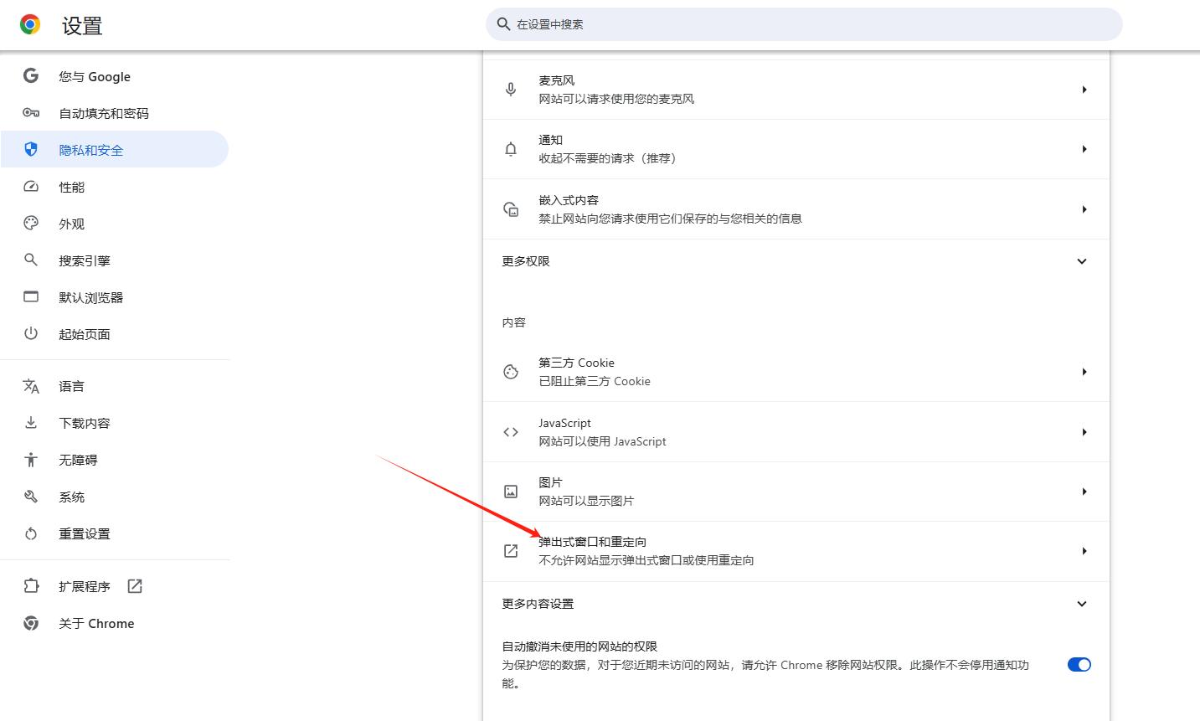Image resolution: width=1200 pixels, height=721 pixels.
Task: Click the microphone icon in permissions list
Action: pos(511,90)
